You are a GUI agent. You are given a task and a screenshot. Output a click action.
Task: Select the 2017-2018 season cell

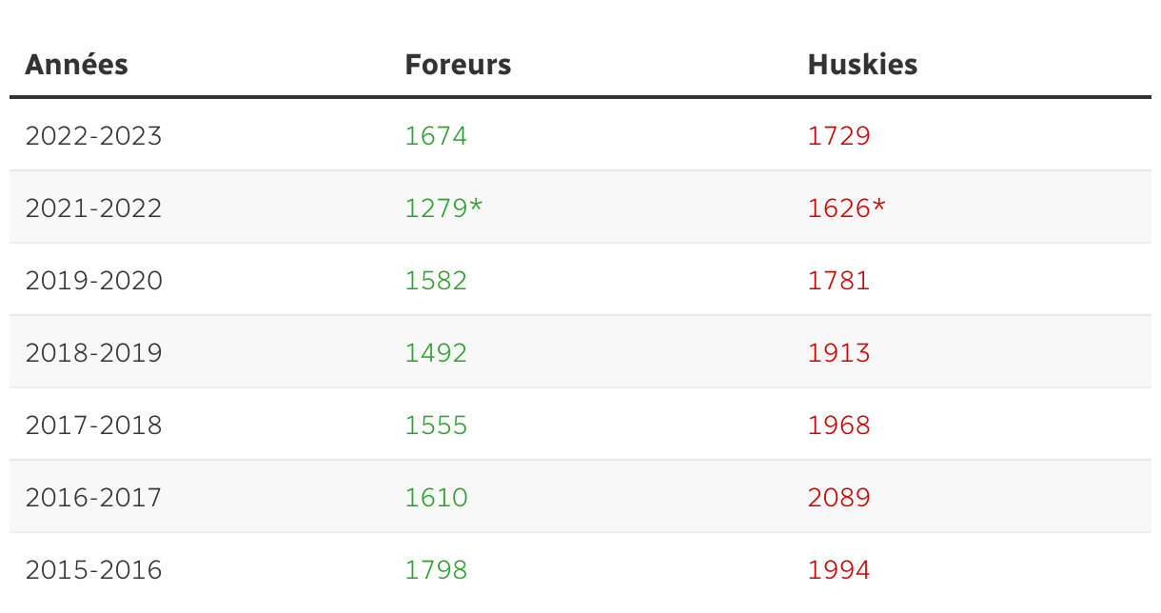(93, 425)
